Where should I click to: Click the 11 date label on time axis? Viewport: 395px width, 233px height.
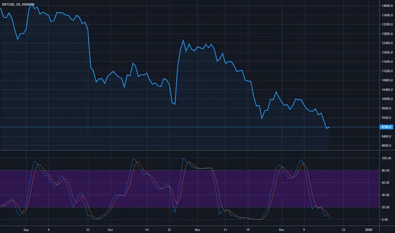[x=225, y=230]
